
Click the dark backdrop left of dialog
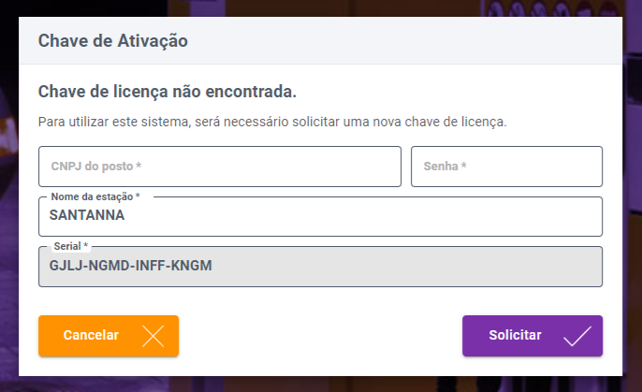8,187
